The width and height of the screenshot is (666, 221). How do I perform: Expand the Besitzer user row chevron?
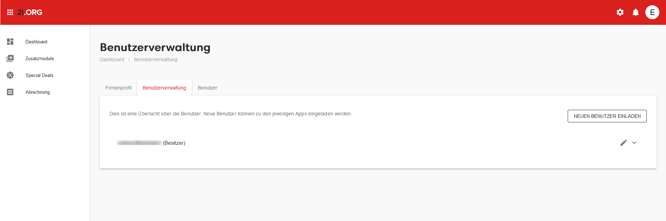click(x=634, y=143)
